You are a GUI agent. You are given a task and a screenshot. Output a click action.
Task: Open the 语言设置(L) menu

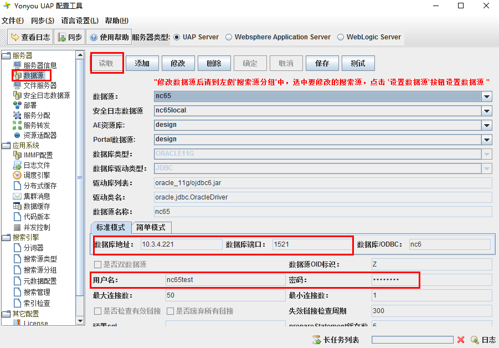(80, 21)
